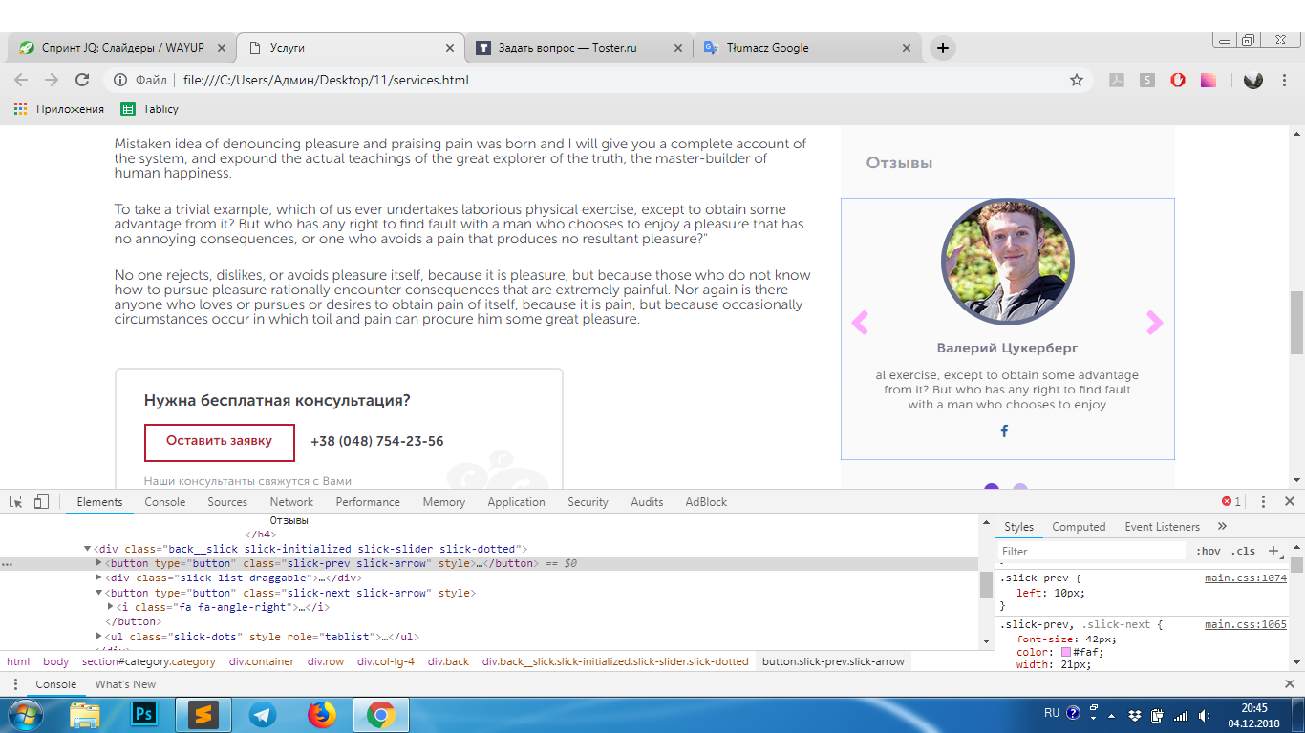The width and height of the screenshot is (1305, 733).
Task: Show next review with right pink arrow
Action: (1154, 323)
